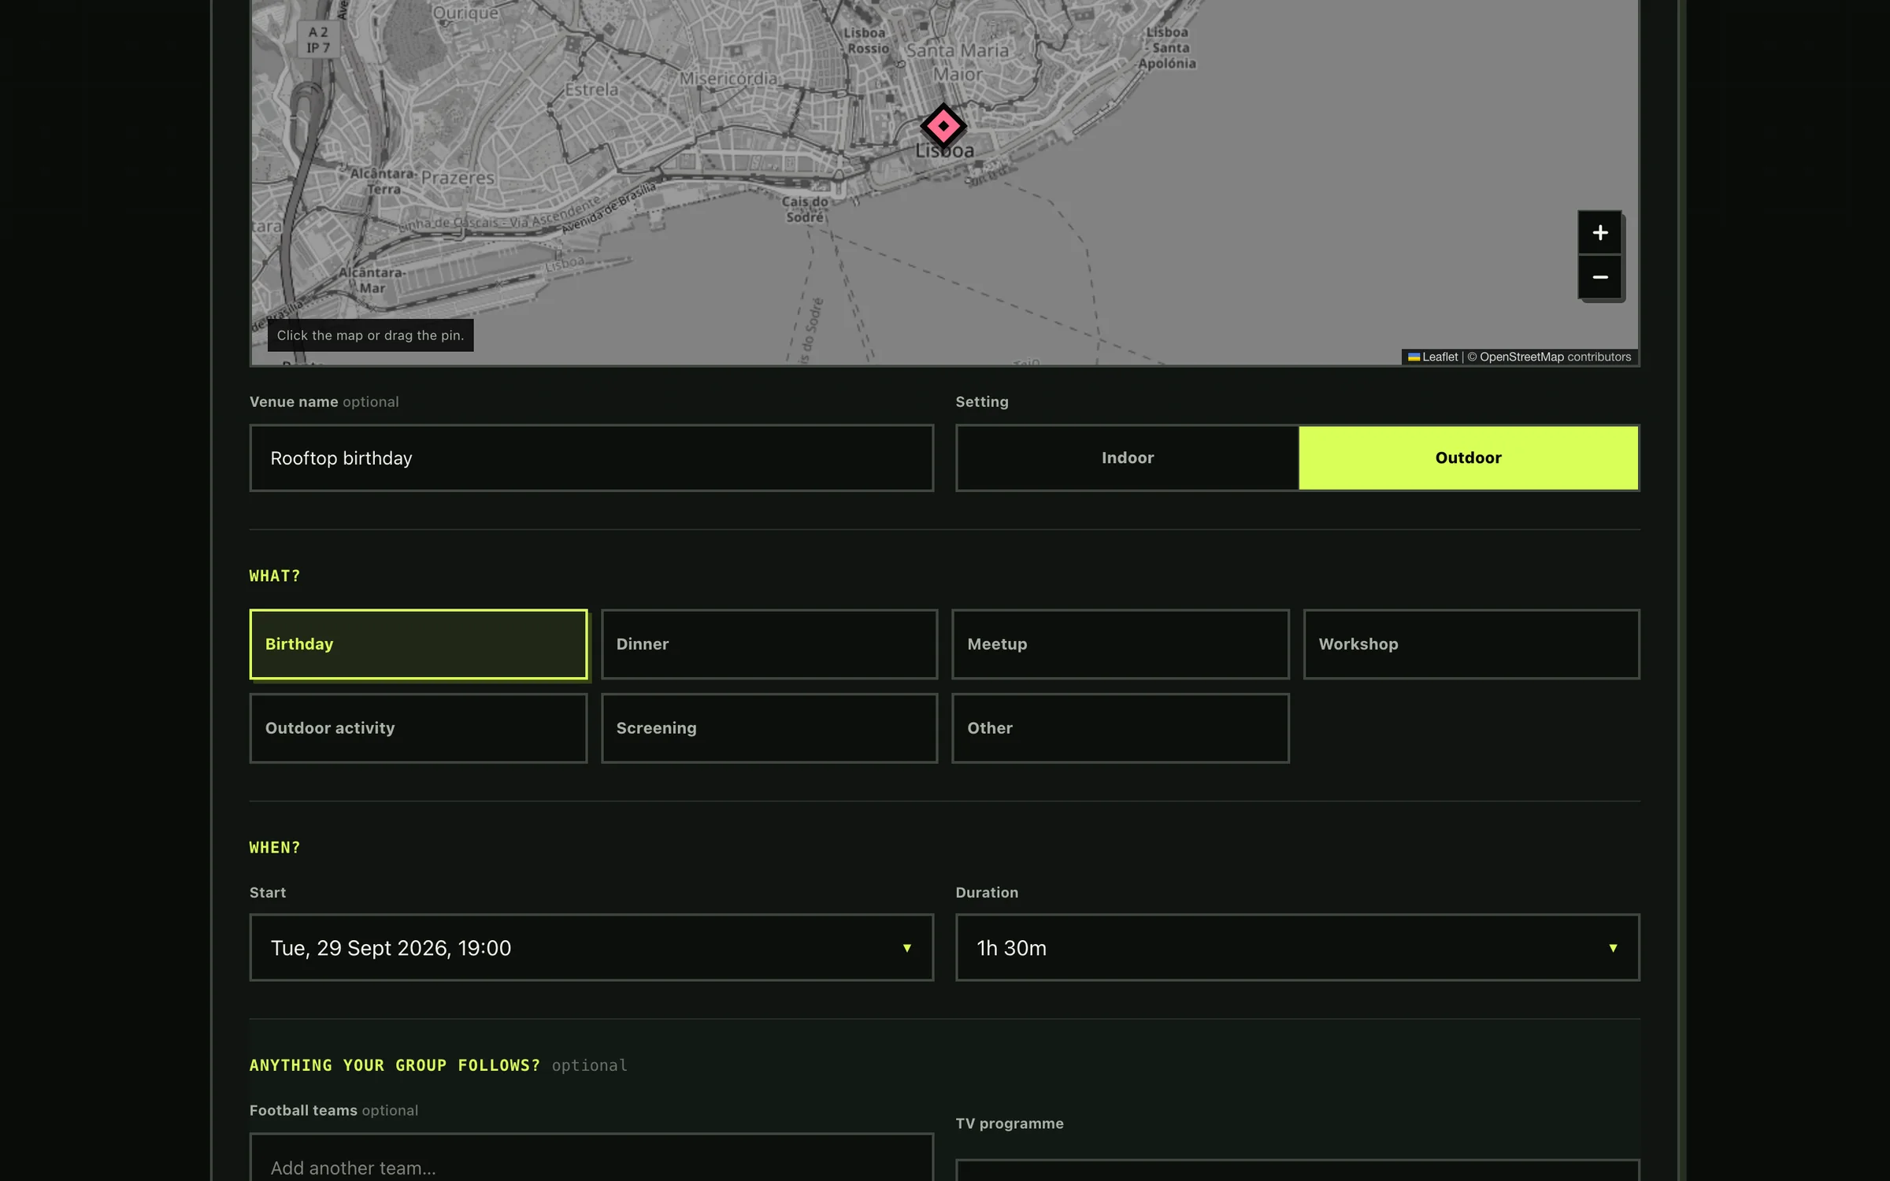Screen dimensions: 1890x1181
Task: Choose the Birthday event type
Action: (x=418, y=644)
